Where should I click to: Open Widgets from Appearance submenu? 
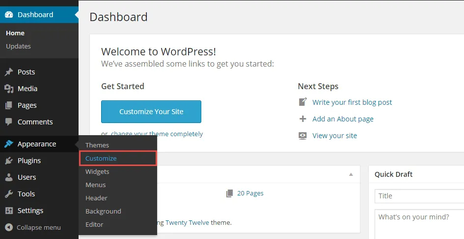pos(97,171)
